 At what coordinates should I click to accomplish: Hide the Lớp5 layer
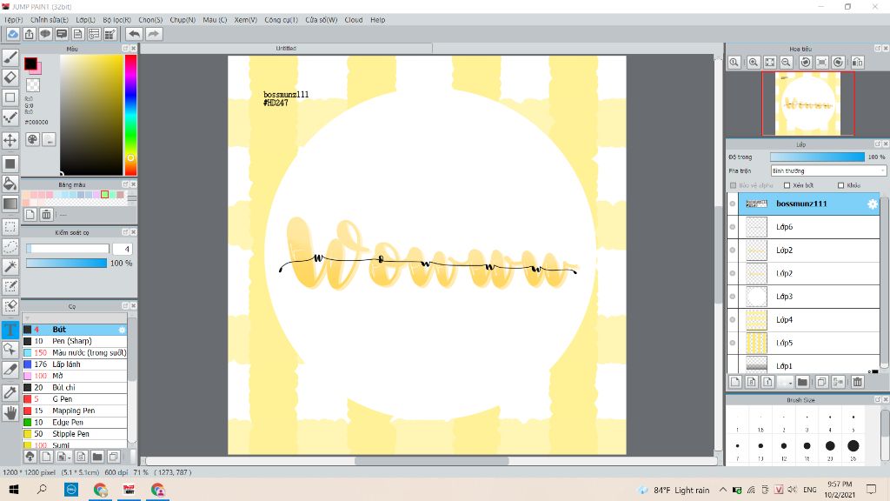click(x=732, y=343)
